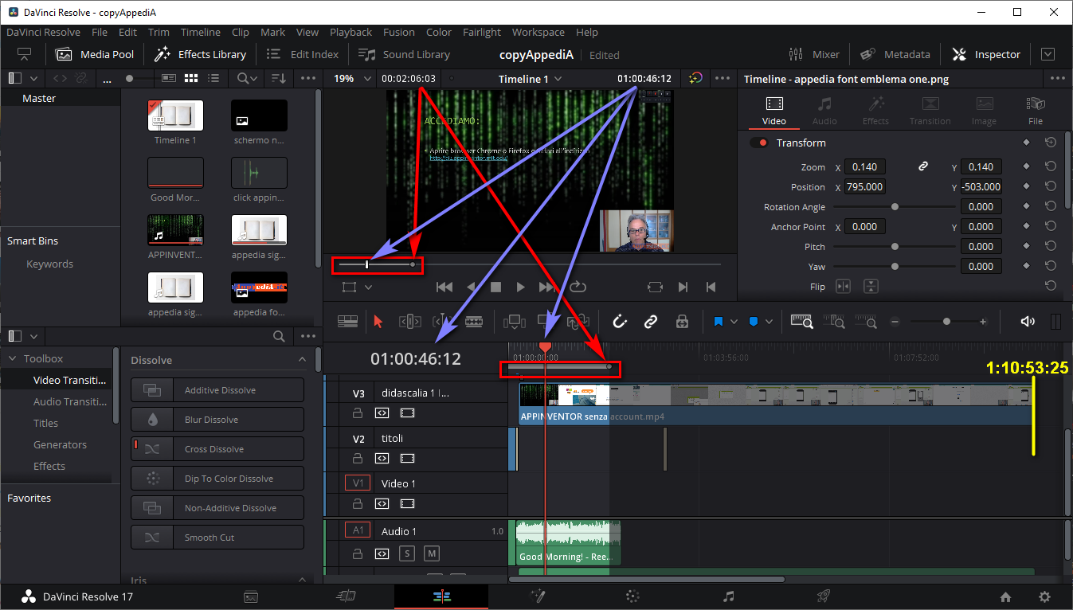Adjust the timeline zoom slider handle
This screenshot has width=1073, height=610.
point(946,322)
